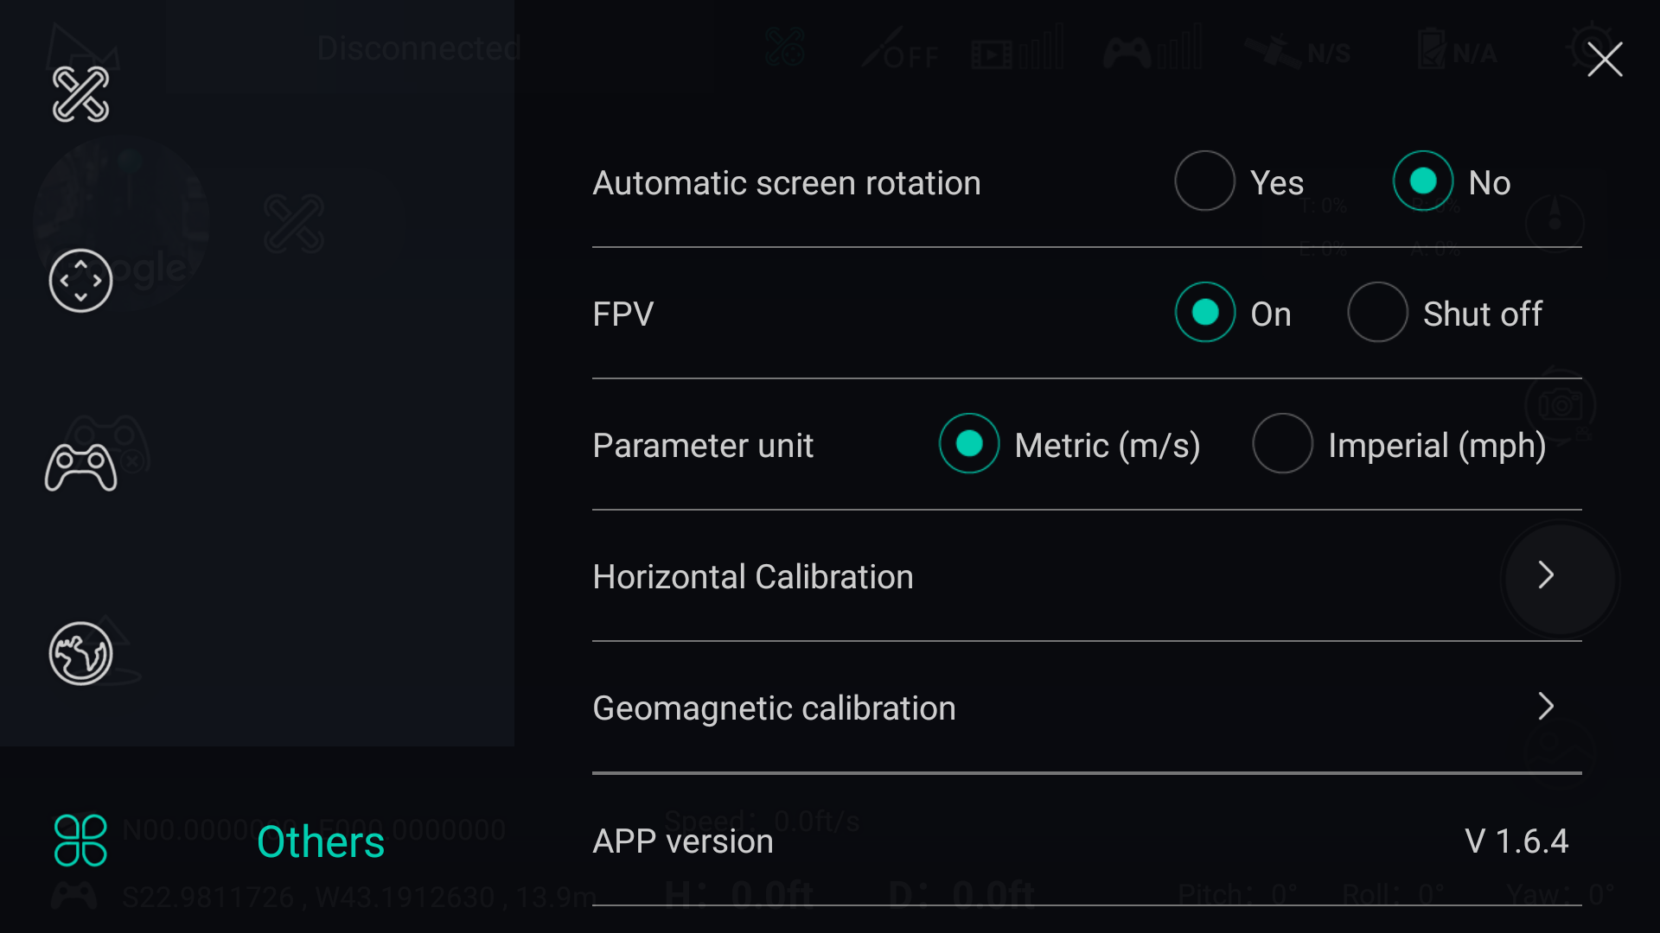This screenshot has width=1660, height=933.
Task: Expand Horizontal Calibration settings
Action: click(x=1545, y=576)
